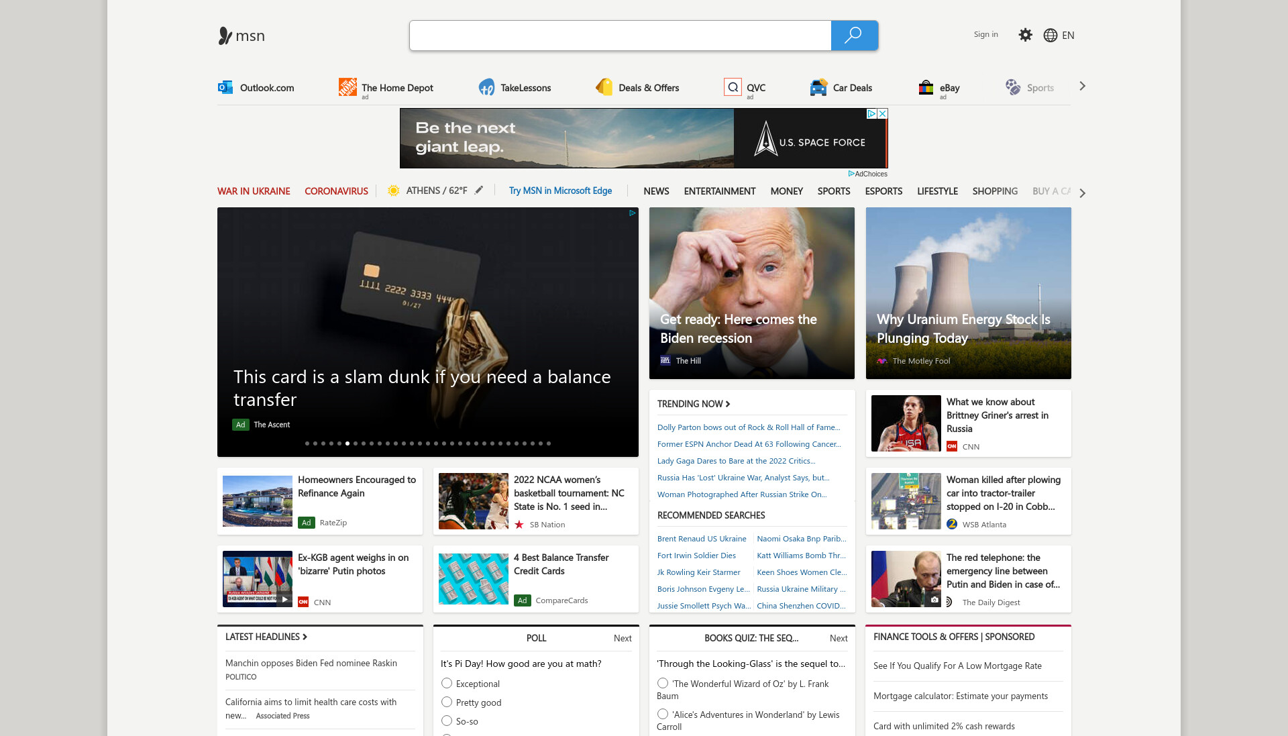Screen dimensions: 1288x736
Task: Click The Daily Digest source logo
Action: click(x=950, y=602)
